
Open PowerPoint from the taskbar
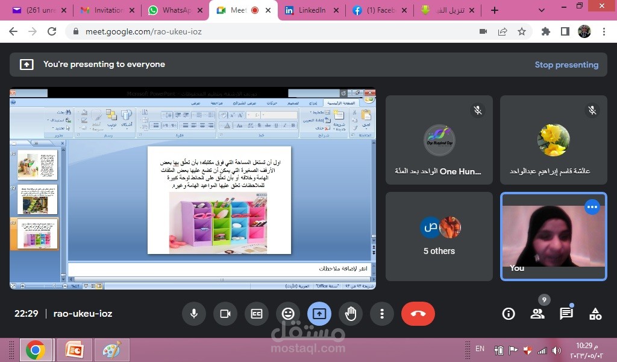click(x=74, y=350)
